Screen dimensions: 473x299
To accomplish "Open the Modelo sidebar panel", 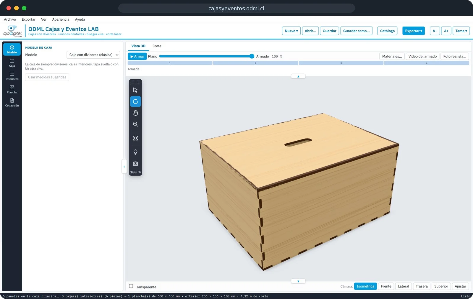I will pos(12,49).
